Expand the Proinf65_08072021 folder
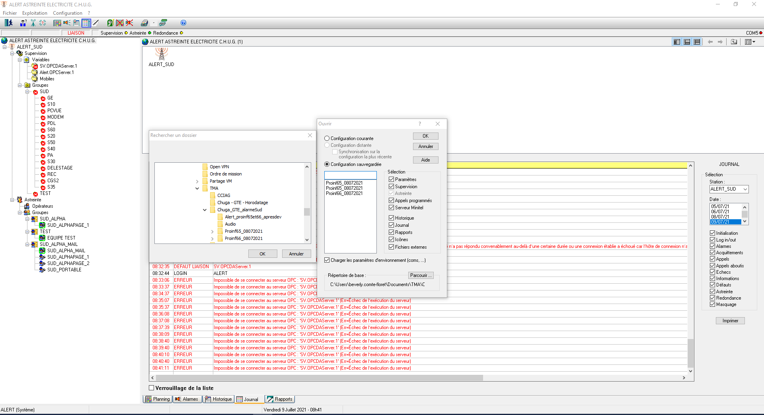This screenshot has height=415, width=764. tap(212, 232)
